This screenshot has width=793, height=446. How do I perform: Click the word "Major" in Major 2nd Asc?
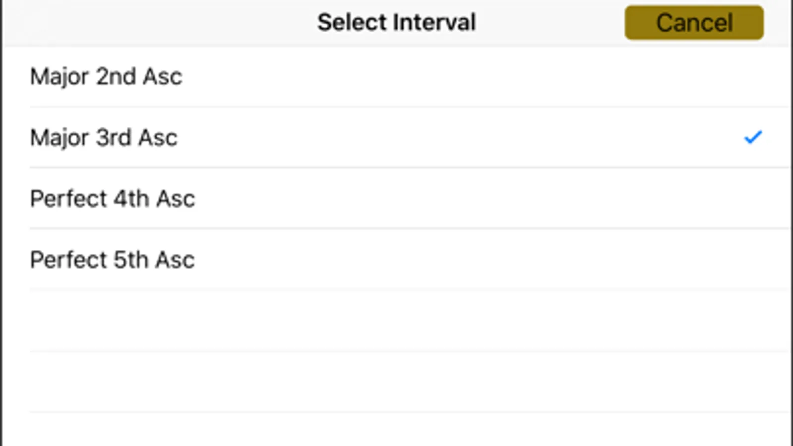[x=59, y=77]
